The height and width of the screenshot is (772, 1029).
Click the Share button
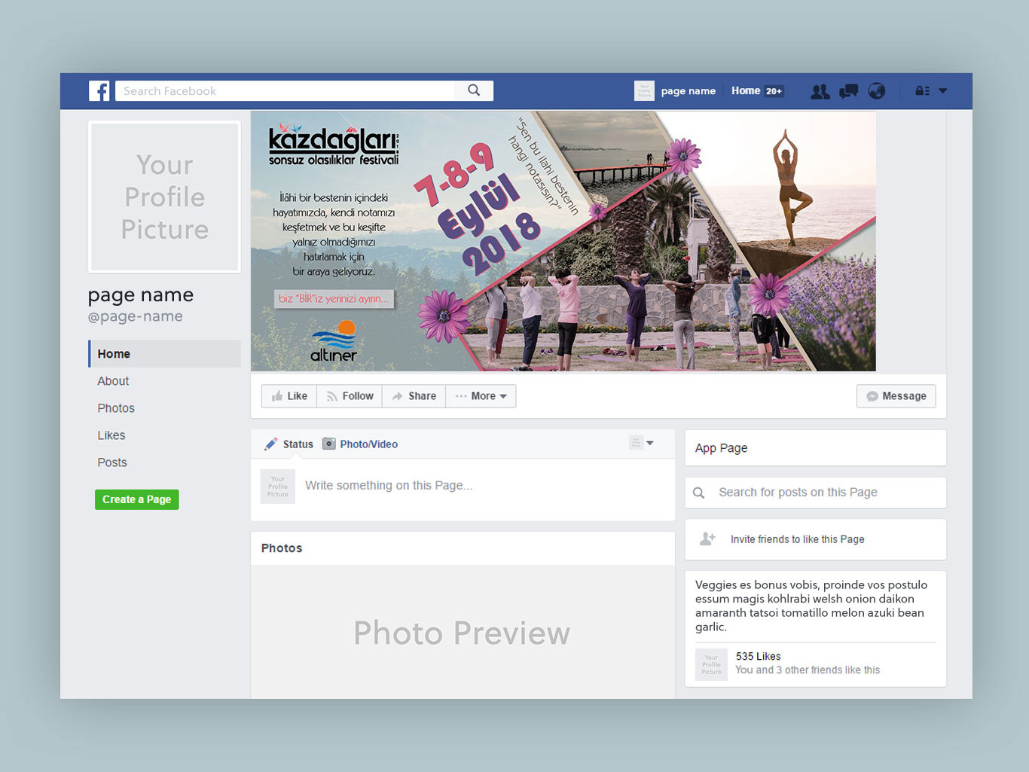click(414, 396)
